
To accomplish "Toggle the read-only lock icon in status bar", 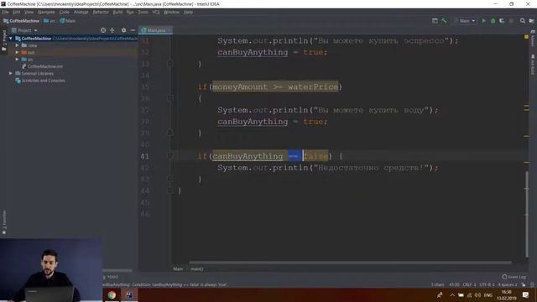I will tap(524, 284).
